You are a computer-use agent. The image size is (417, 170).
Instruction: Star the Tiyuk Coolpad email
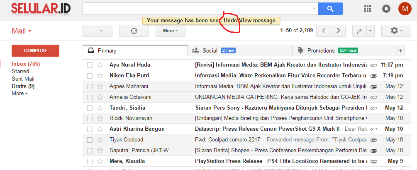tap(100, 139)
